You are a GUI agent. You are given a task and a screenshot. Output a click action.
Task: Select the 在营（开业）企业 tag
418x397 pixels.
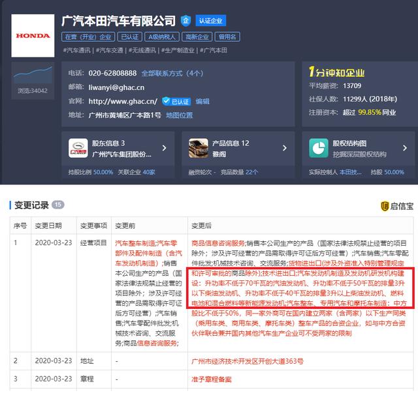(88, 37)
